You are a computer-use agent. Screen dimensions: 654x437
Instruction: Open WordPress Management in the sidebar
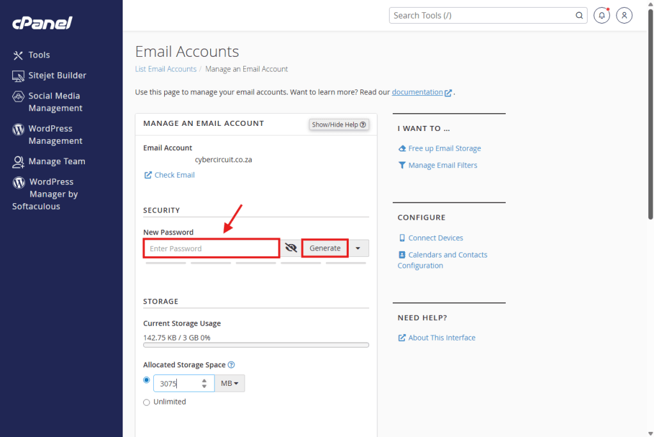55,135
